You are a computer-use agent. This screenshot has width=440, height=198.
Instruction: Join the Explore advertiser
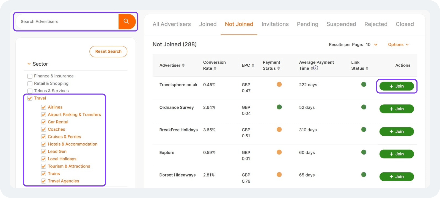(x=397, y=154)
